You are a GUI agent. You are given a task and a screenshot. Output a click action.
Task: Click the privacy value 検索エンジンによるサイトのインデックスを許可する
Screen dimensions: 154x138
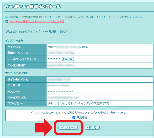(x=79, y=103)
